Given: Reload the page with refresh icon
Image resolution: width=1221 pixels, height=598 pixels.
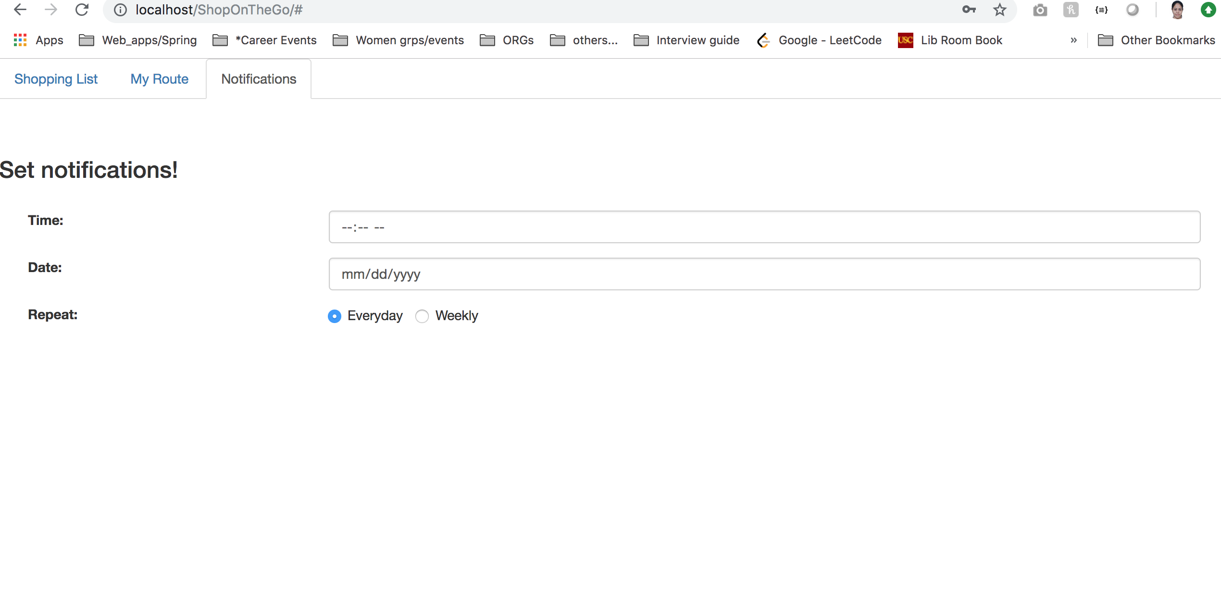Looking at the screenshot, I should pos(82,10).
